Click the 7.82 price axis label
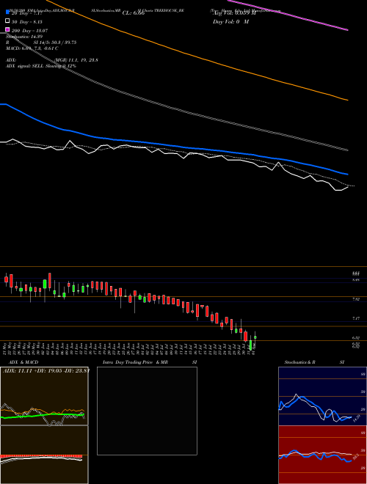This screenshot has height=484, width=367. pos(355,299)
